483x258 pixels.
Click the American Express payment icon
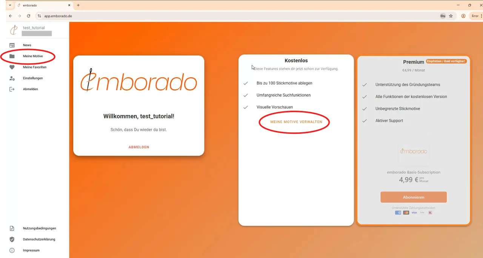(398, 212)
